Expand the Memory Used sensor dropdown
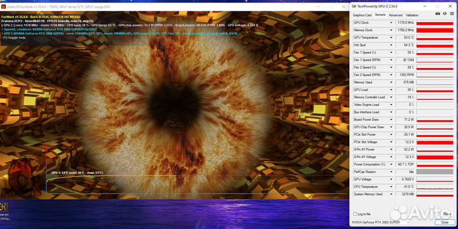 pos(391,82)
